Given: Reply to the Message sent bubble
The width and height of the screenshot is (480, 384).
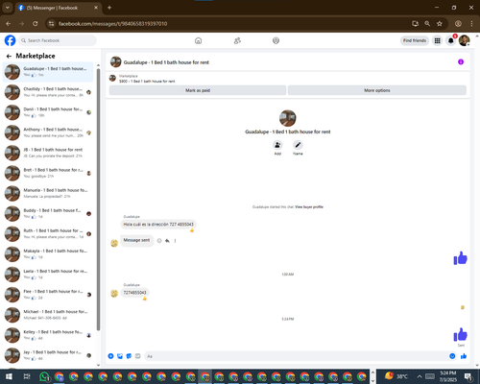Looking at the screenshot, I should tap(167, 241).
